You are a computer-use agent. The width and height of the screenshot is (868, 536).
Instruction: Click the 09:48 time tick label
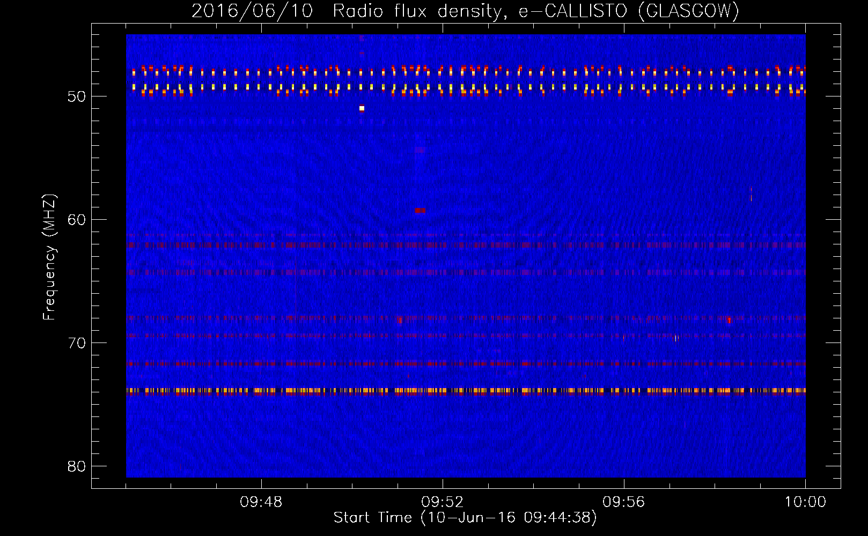click(x=261, y=502)
